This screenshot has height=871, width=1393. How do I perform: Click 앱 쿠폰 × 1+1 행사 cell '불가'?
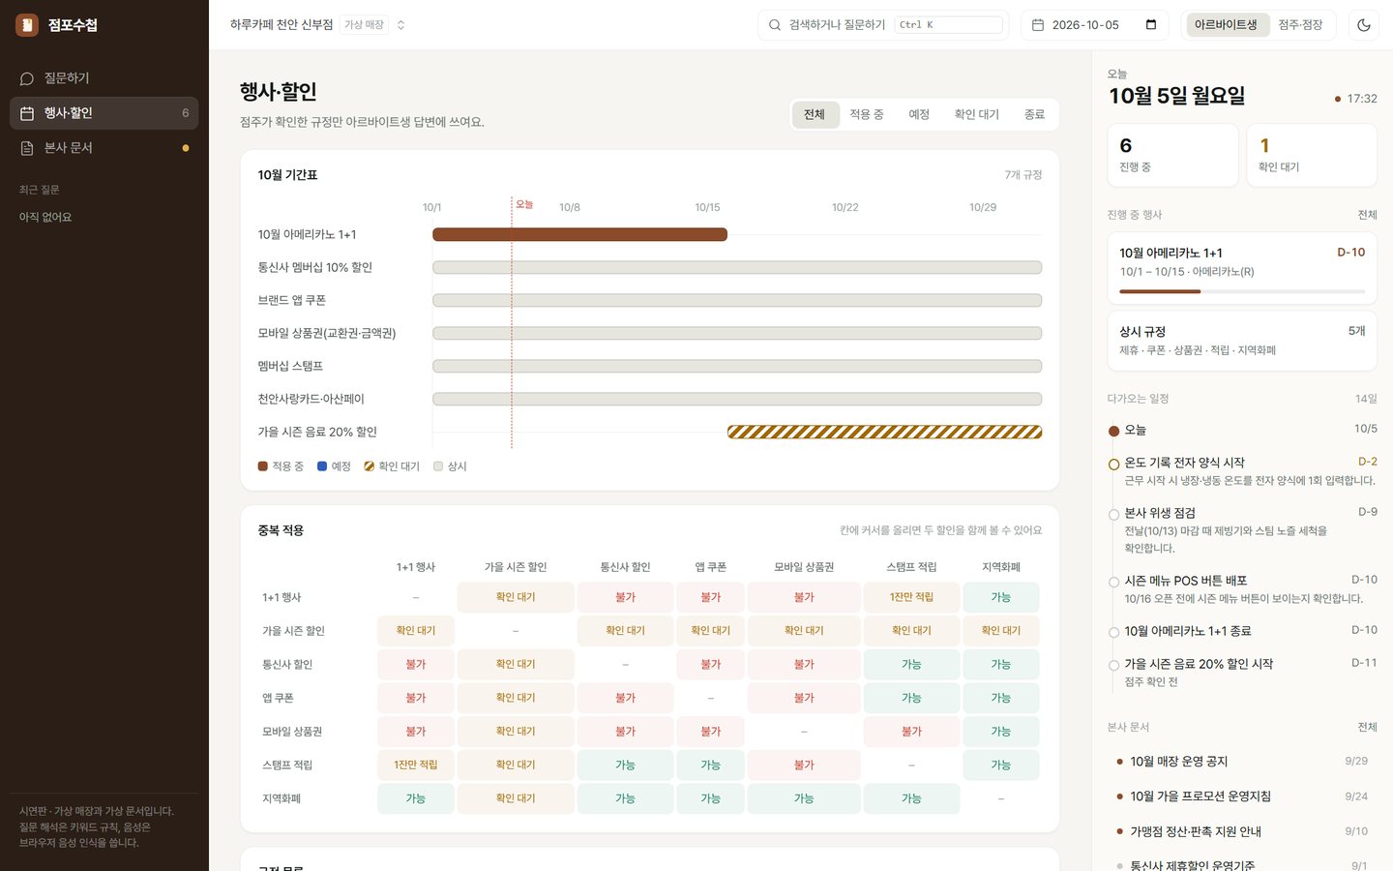point(416,698)
